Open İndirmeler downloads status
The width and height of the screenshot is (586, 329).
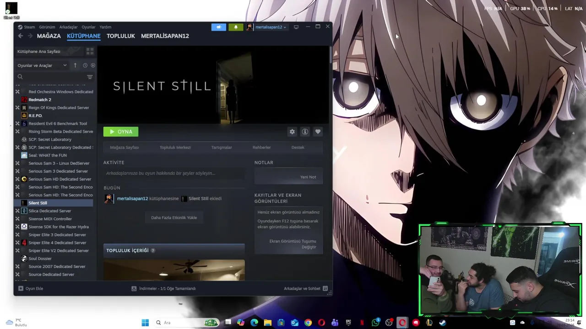pyautogui.click(x=163, y=288)
